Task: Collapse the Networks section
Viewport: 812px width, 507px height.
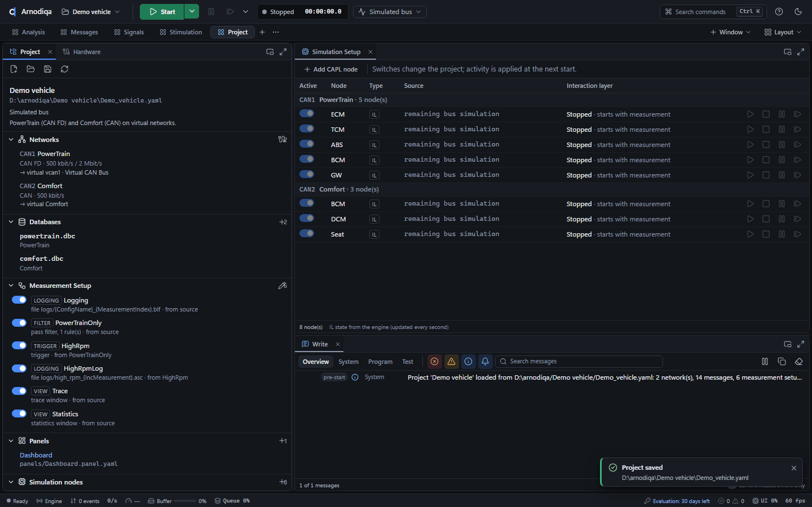Action: (11, 140)
